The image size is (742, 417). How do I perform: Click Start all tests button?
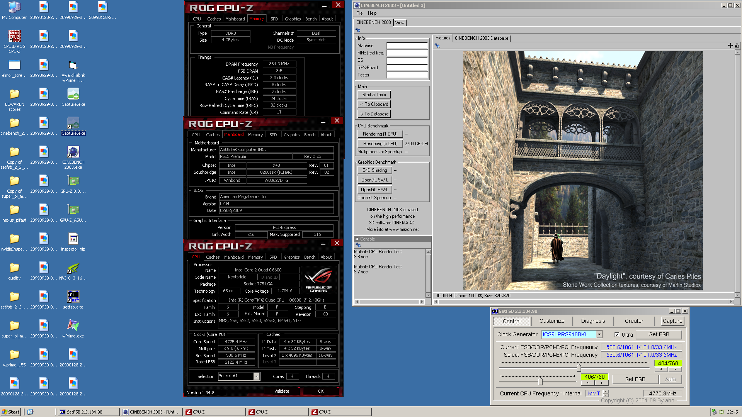tap(374, 95)
